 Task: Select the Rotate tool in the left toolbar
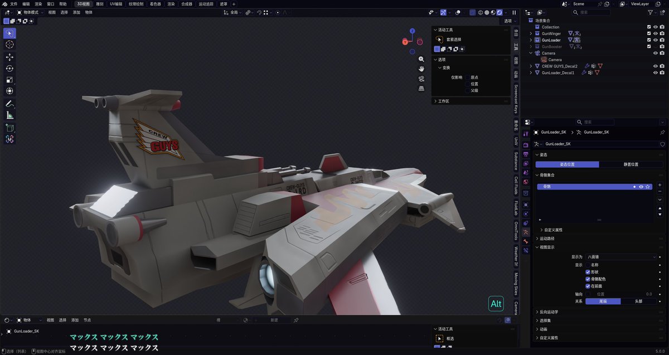[x=9, y=68]
